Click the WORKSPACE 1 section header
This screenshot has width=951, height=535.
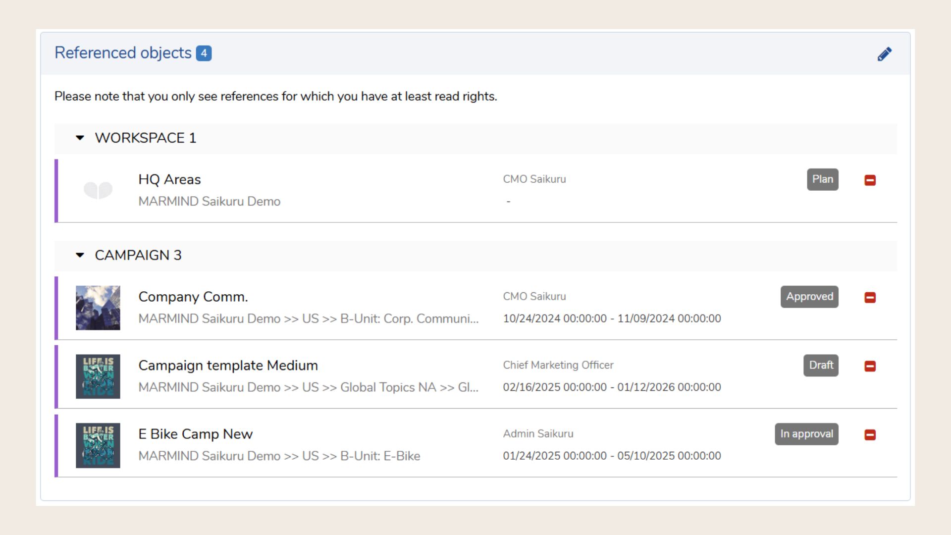[146, 138]
